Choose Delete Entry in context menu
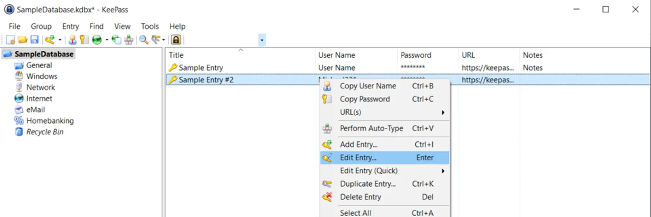The image size is (651, 217). [385, 197]
